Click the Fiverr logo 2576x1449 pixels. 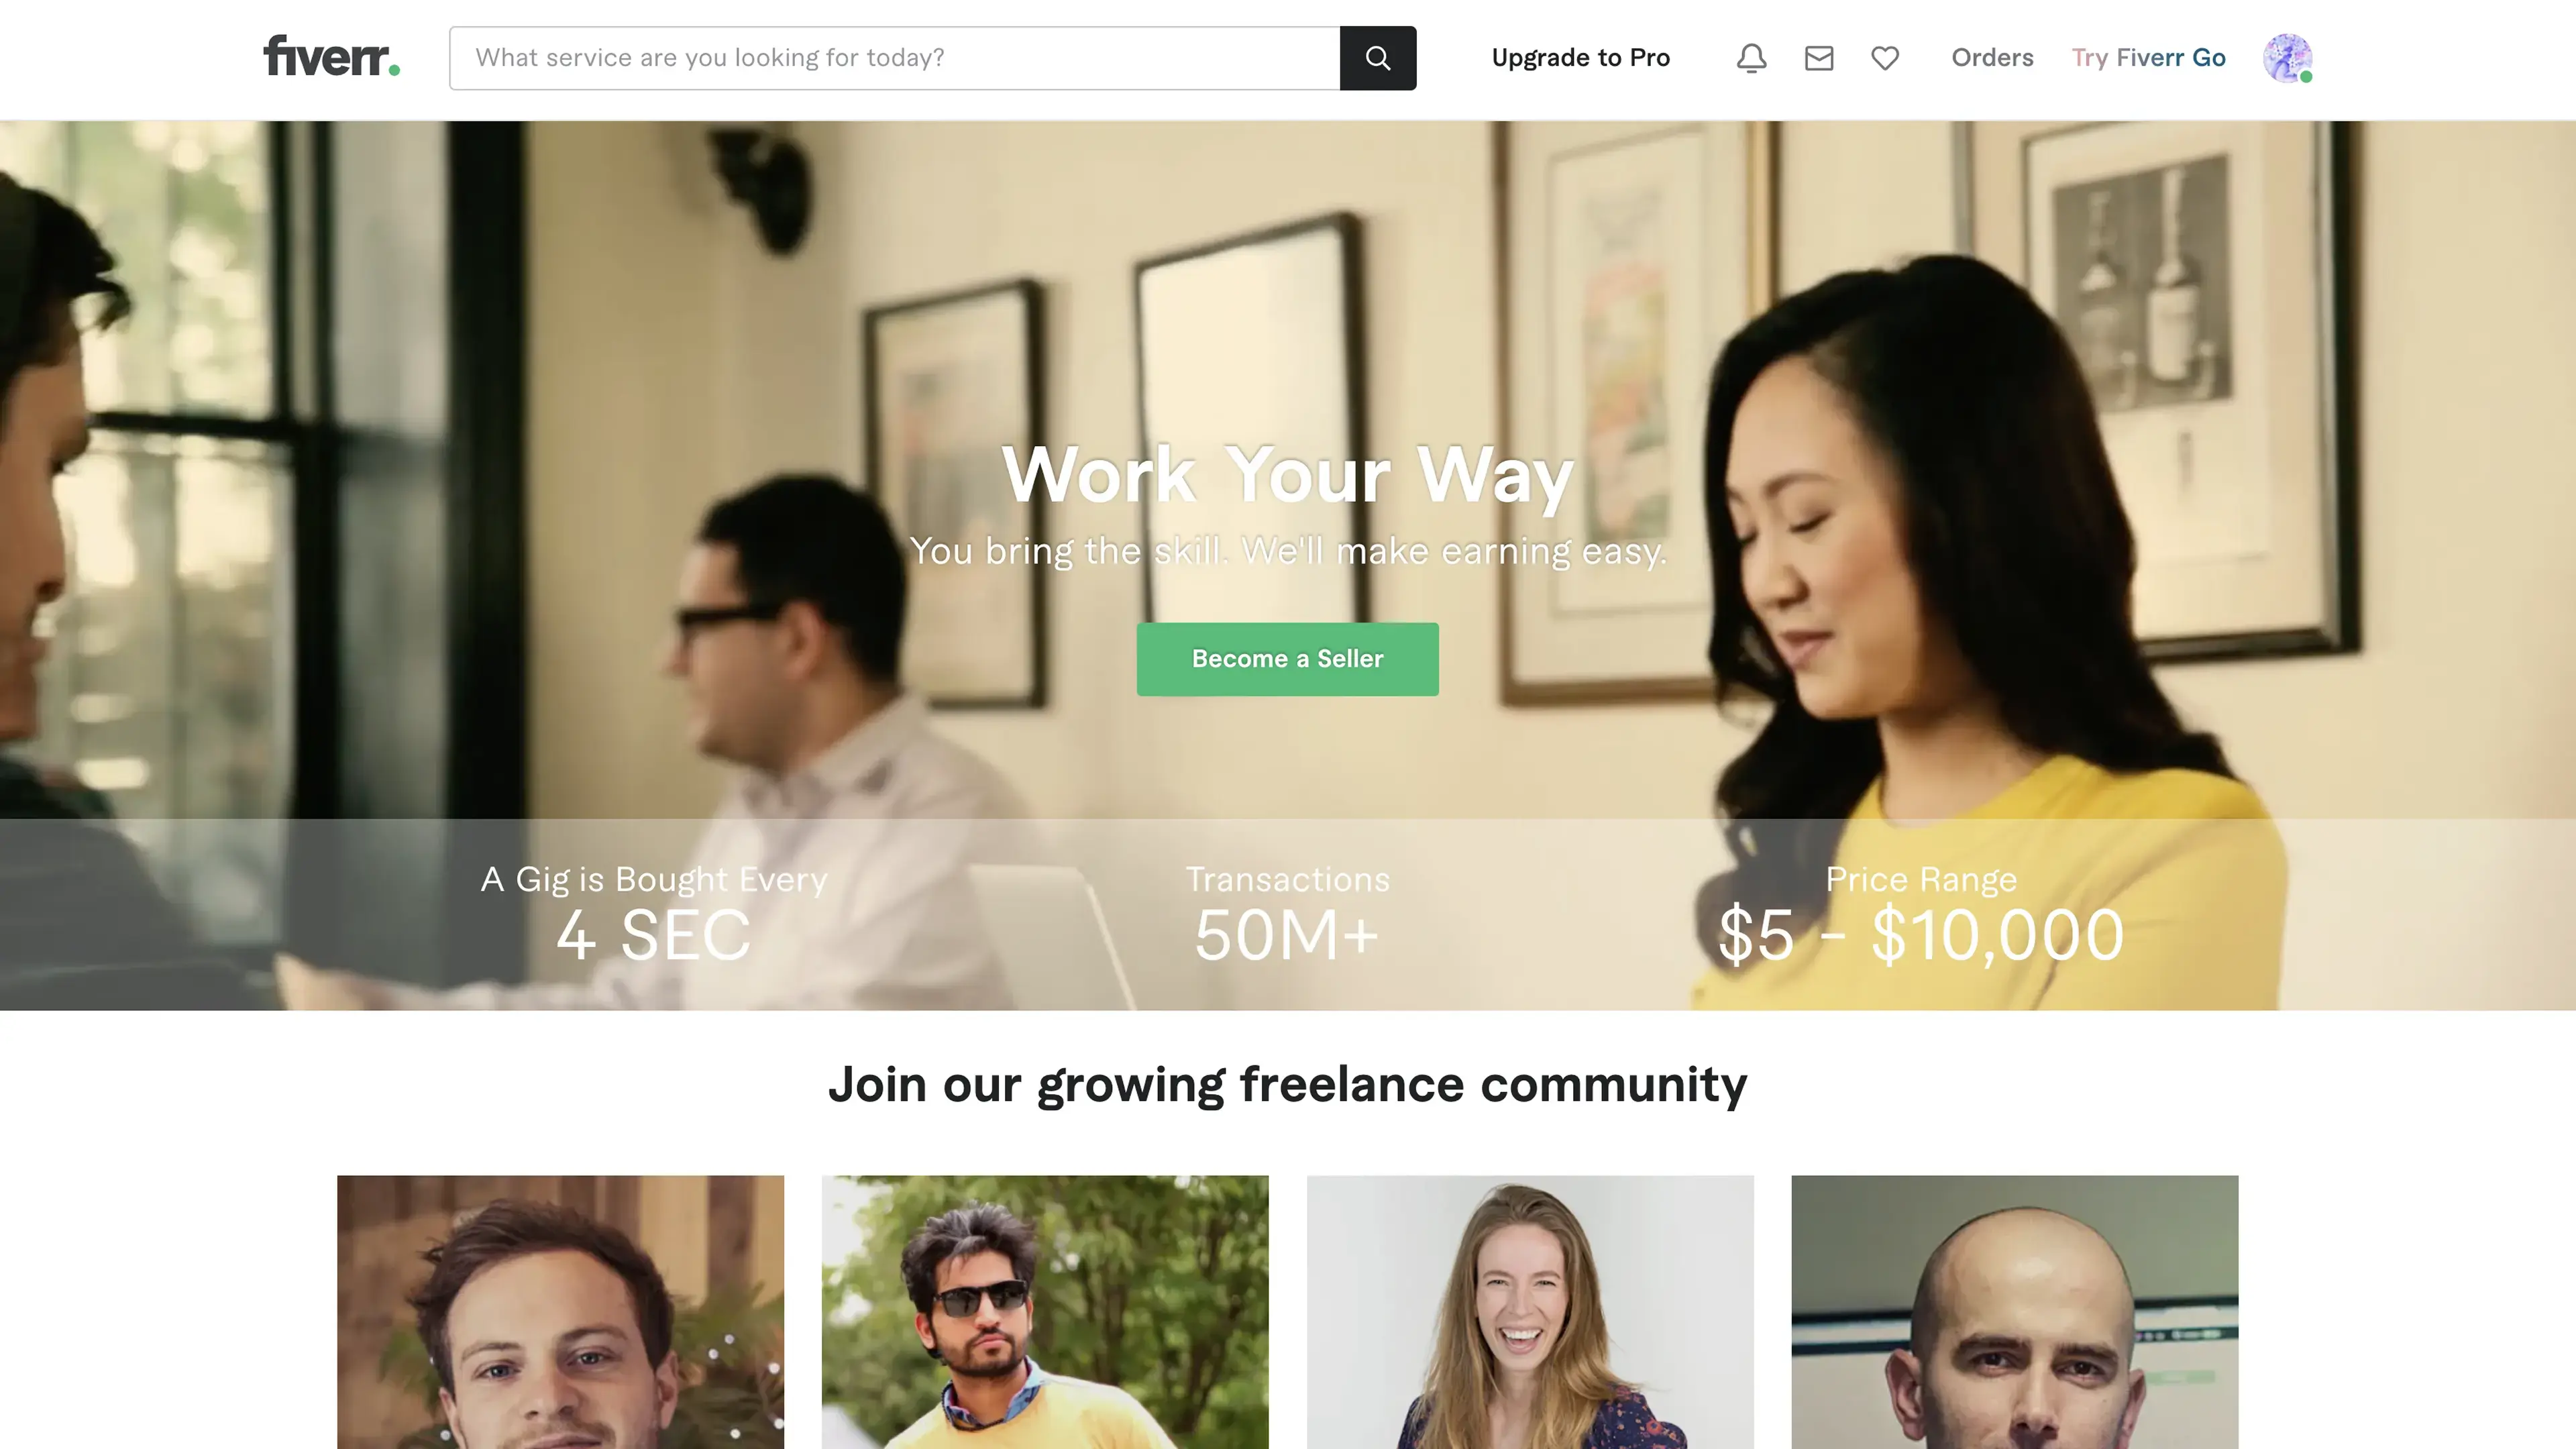pos(331,56)
